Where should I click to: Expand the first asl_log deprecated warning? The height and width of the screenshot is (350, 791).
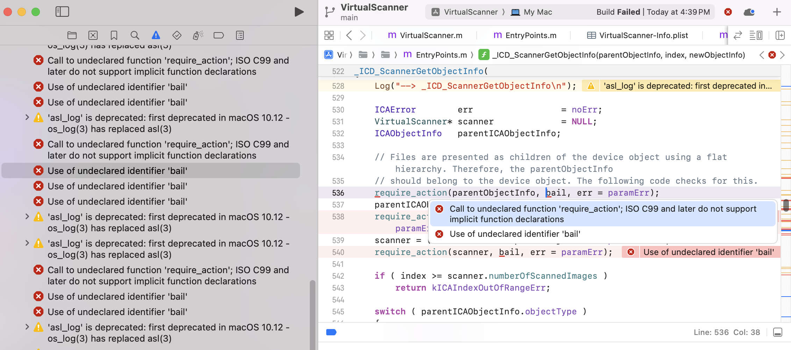[27, 118]
